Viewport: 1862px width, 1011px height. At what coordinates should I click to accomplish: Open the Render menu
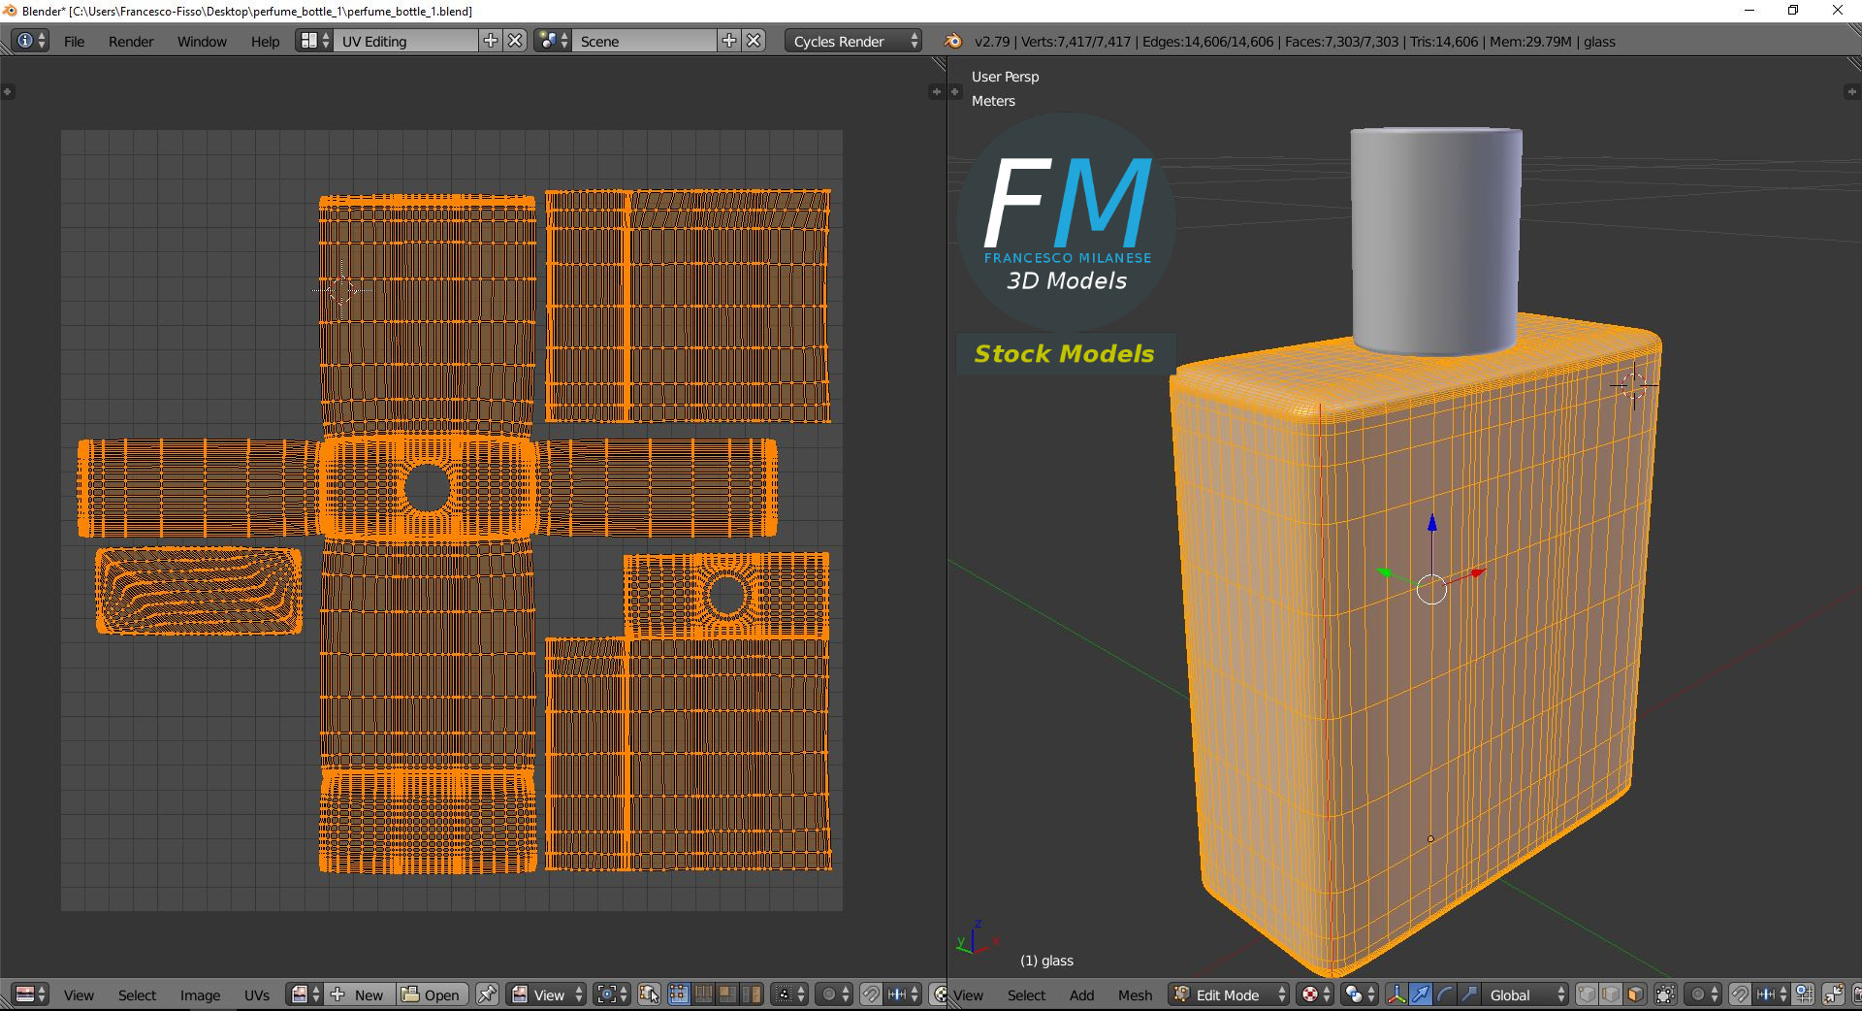(x=131, y=41)
